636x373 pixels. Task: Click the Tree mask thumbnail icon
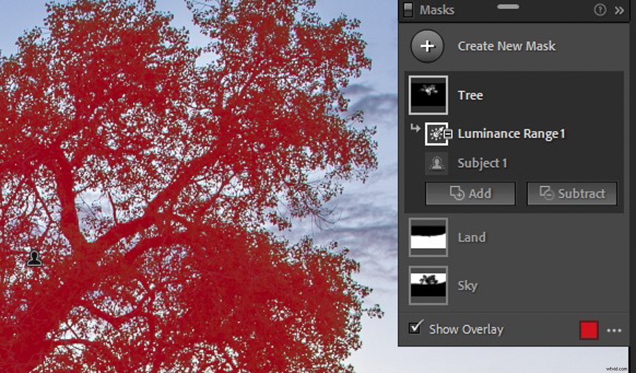[428, 95]
